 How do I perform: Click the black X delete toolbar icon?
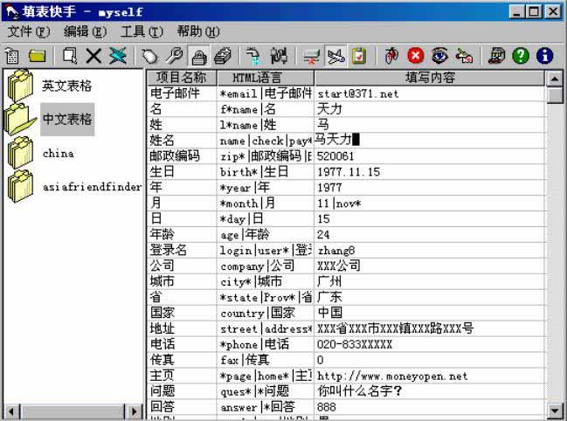pos(93,56)
